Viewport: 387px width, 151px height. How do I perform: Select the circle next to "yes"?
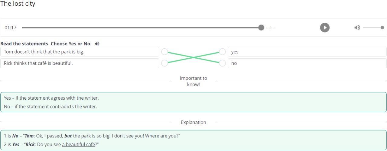(x=222, y=52)
